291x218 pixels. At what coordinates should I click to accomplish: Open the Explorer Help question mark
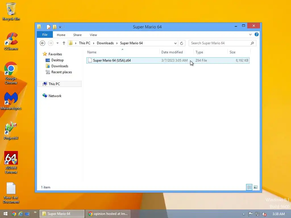coord(257,34)
